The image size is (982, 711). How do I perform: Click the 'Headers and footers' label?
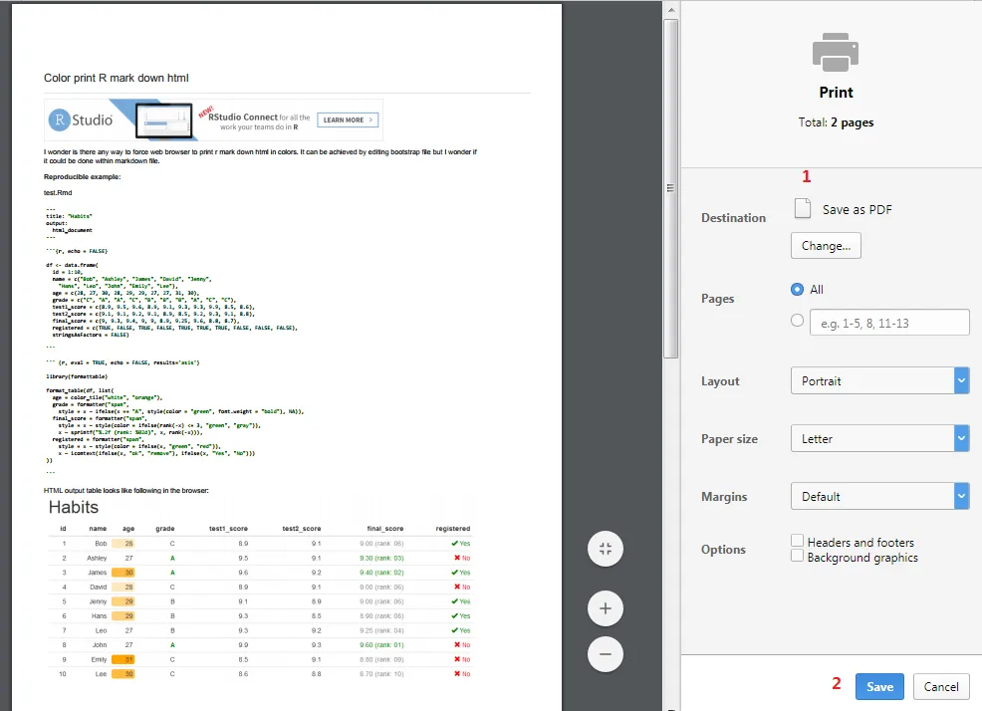point(860,543)
